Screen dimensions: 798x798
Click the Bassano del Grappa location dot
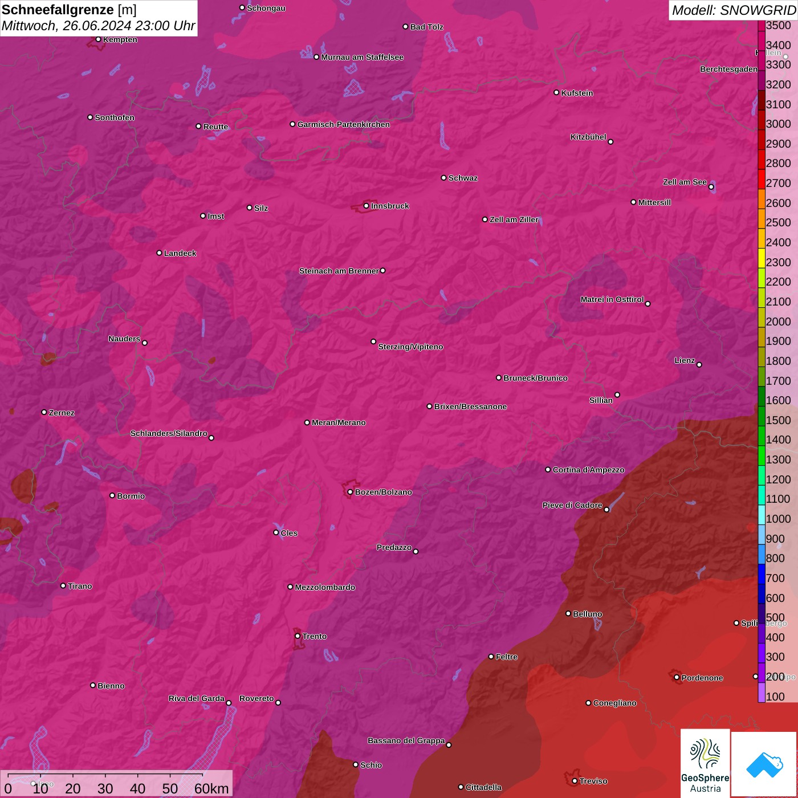click(x=449, y=745)
